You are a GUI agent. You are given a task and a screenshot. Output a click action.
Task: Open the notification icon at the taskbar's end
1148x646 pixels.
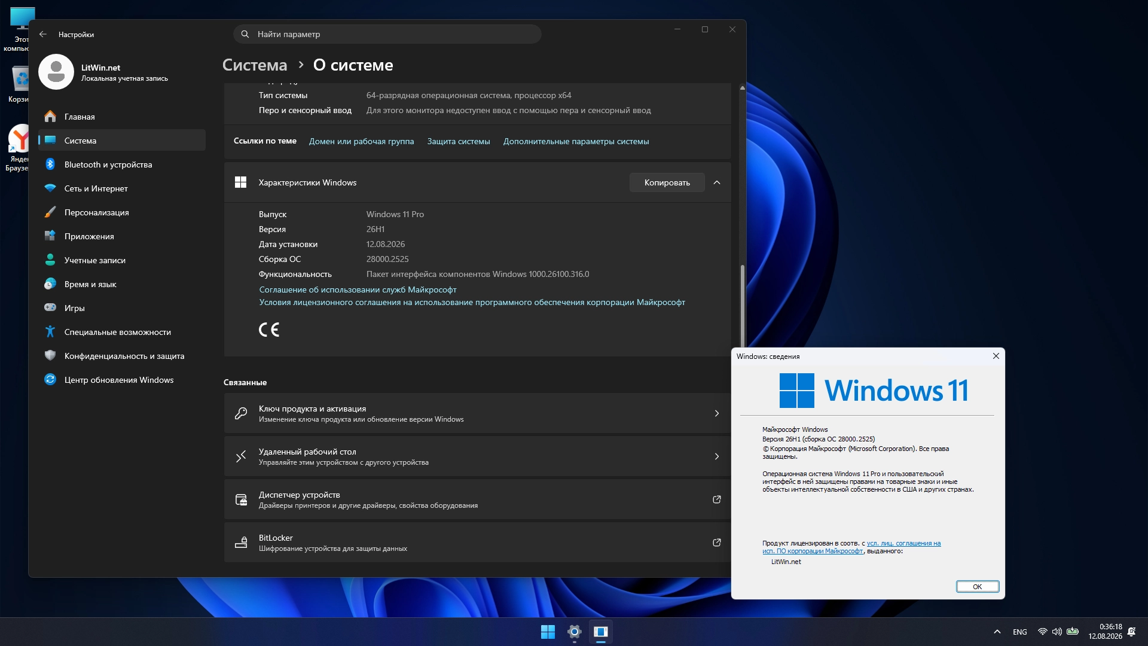click(x=1131, y=632)
